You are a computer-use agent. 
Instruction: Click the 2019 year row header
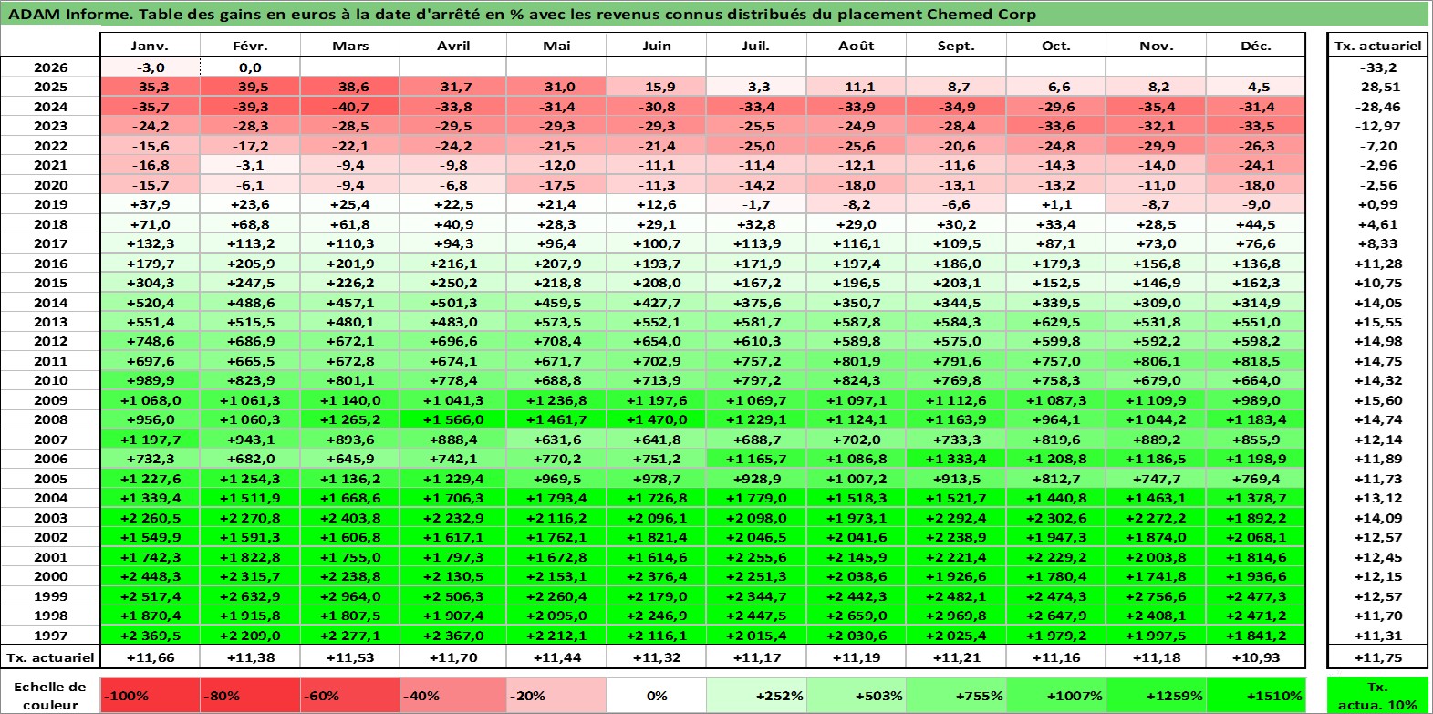point(50,204)
